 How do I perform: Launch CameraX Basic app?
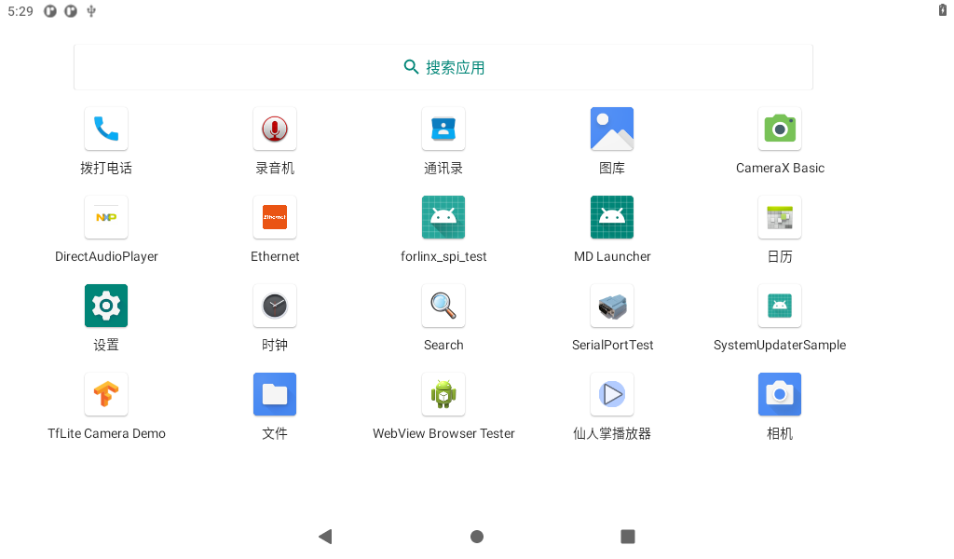click(780, 129)
